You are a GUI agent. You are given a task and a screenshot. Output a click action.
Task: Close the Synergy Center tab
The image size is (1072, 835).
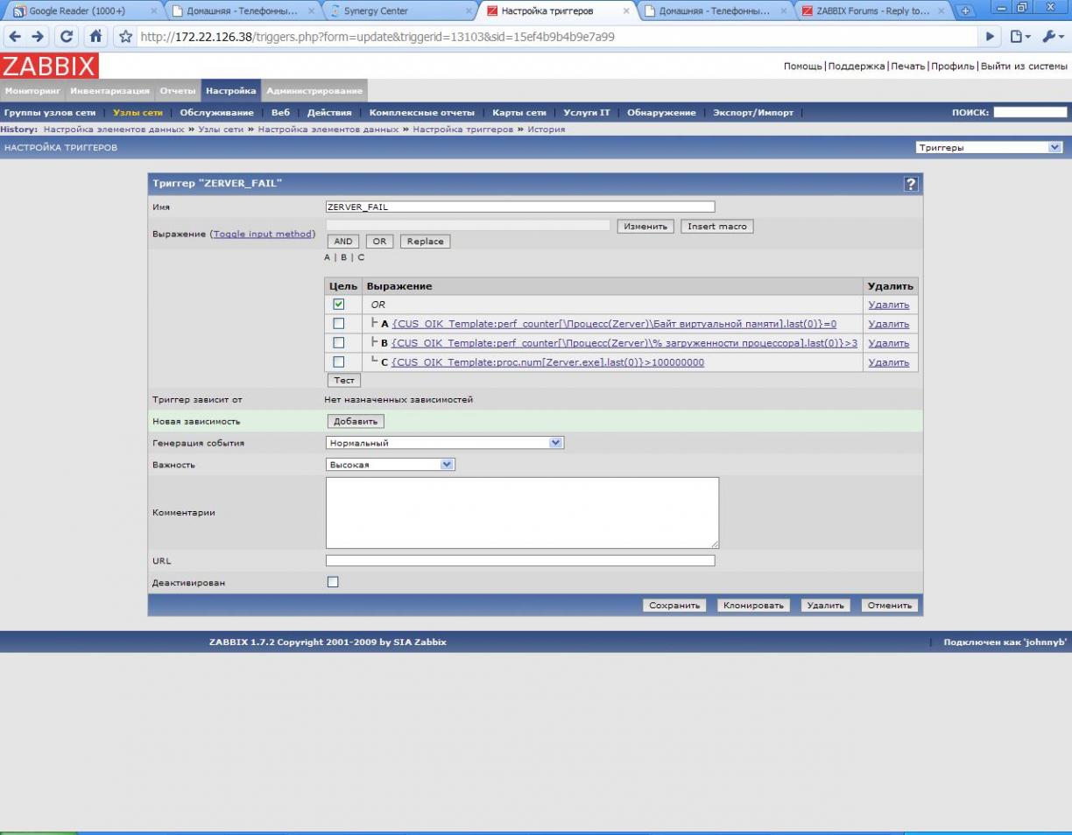coord(469,11)
